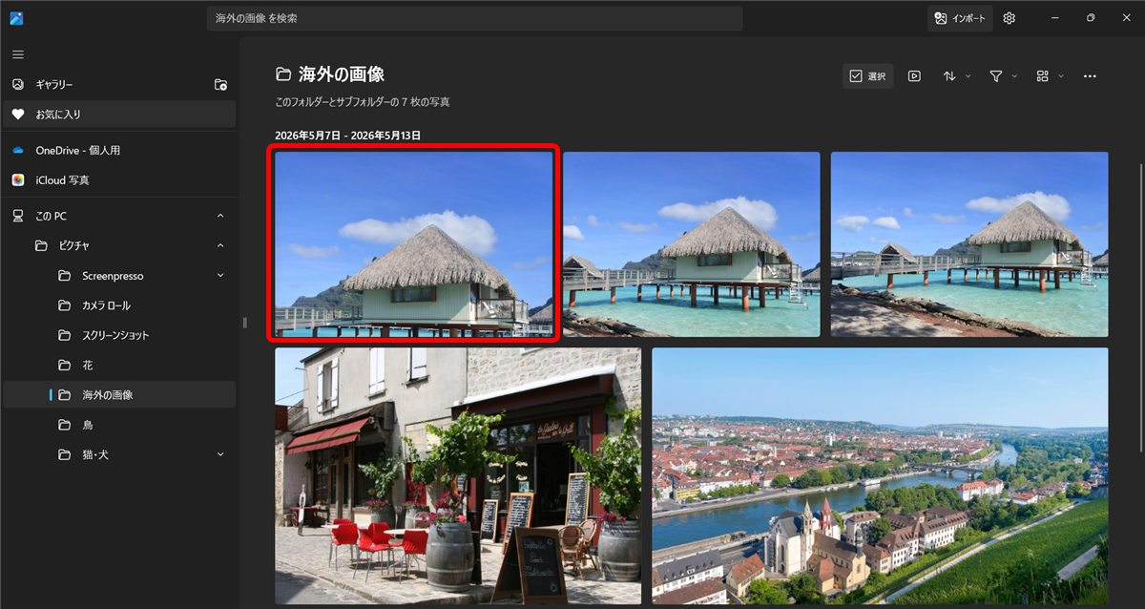Image resolution: width=1145 pixels, height=609 pixels.
Task: Start slideshow with the play icon
Action: click(x=914, y=76)
